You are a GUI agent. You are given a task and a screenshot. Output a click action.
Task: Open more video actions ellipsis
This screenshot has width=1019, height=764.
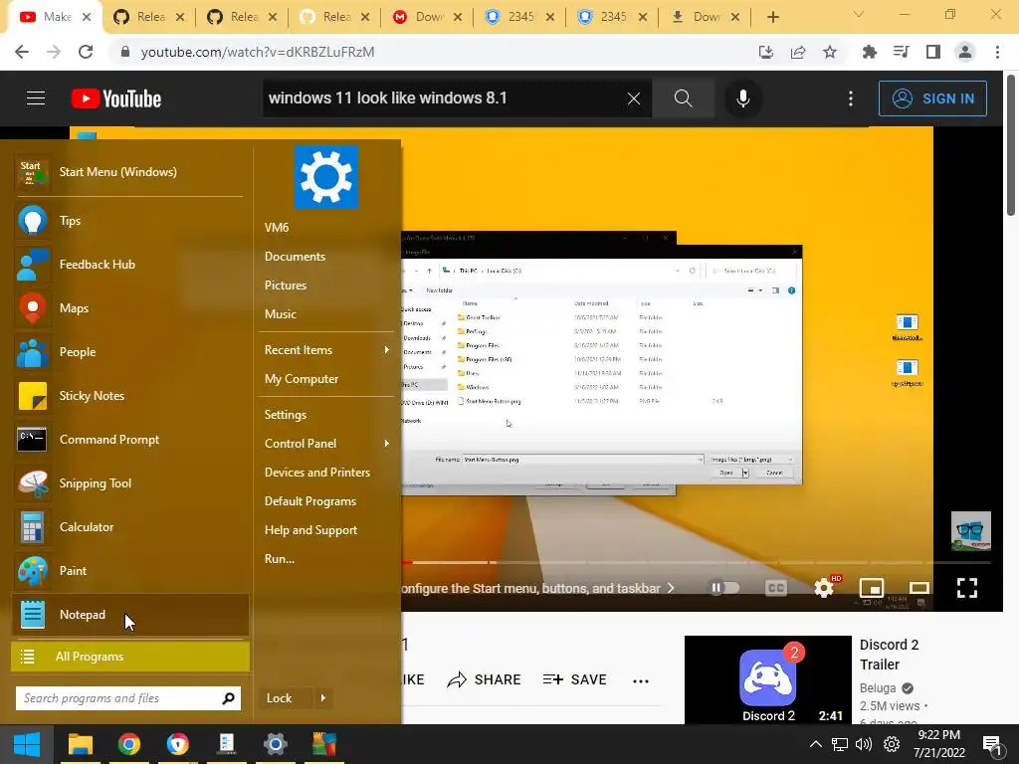click(641, 680)
